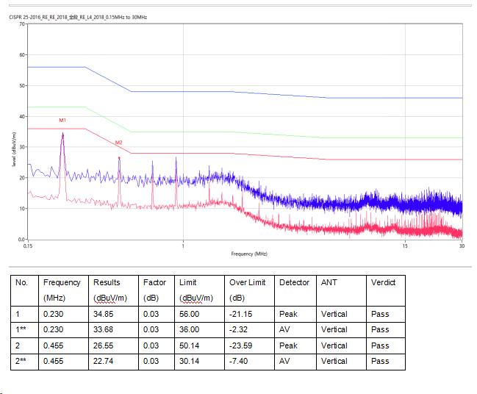The image size is (477, 394).
Task: Select the ANT column header cell
Action: 329,282
